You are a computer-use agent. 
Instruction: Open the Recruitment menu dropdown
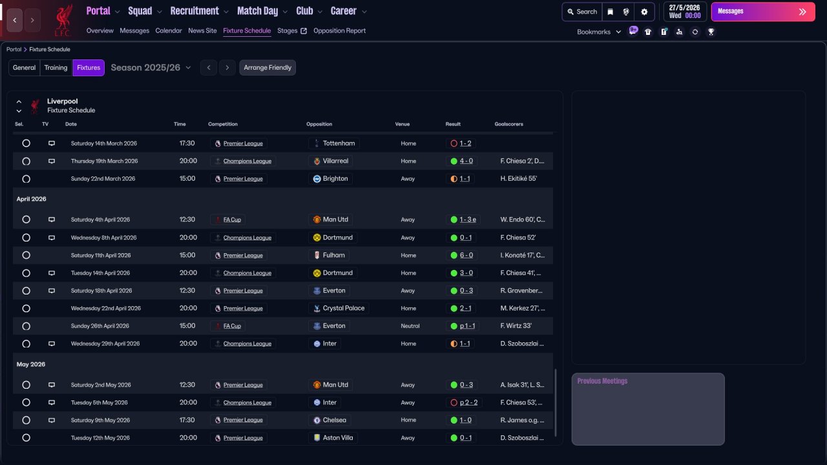point(199,11)
